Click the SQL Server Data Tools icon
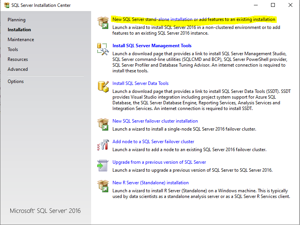300x225 pixels. pyautogui.click(x=103, y=86)
